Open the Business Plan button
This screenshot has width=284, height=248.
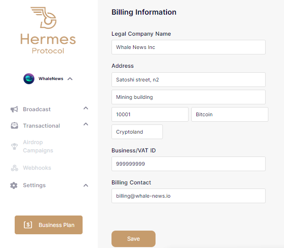coord(49,225)
